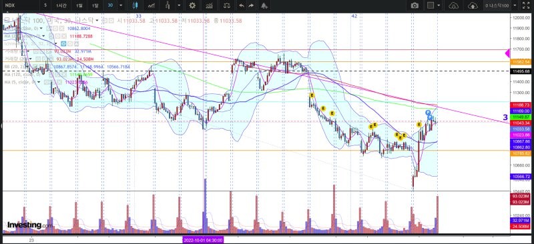Toggle fullscreen mode icon
This screenshot has height=244, width=534.
pos(526,5)
